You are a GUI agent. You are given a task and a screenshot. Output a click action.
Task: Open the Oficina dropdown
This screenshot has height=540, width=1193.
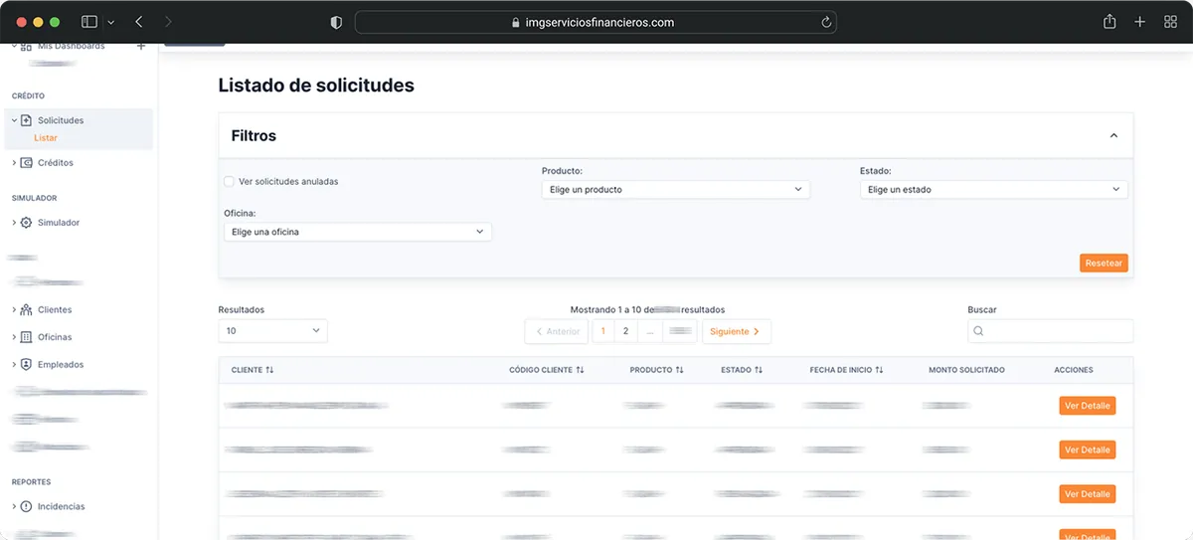[x=357, y=232]
